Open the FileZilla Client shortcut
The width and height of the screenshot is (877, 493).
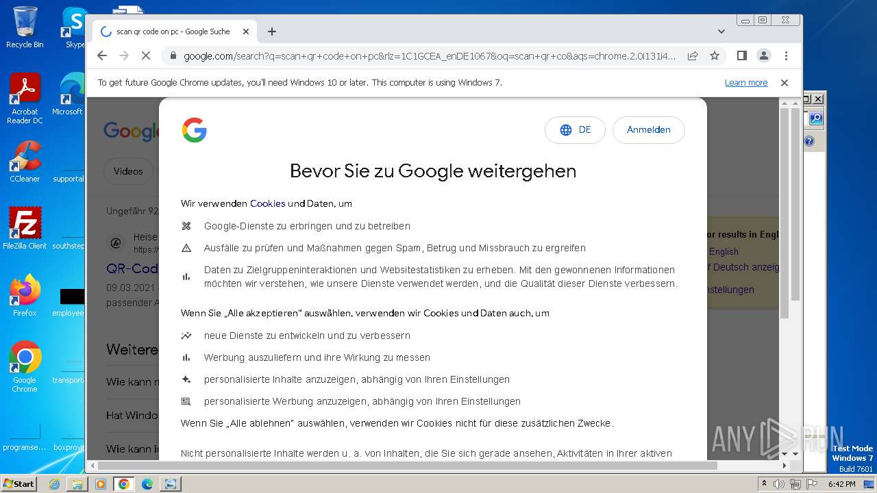coord(25,228)
